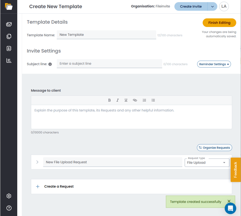Open the reports chart sidebar icon
This screenshot has width=241, height=216.
point(9,61)
